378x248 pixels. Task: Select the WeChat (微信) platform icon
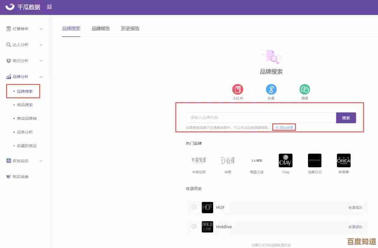pos(304,90)
